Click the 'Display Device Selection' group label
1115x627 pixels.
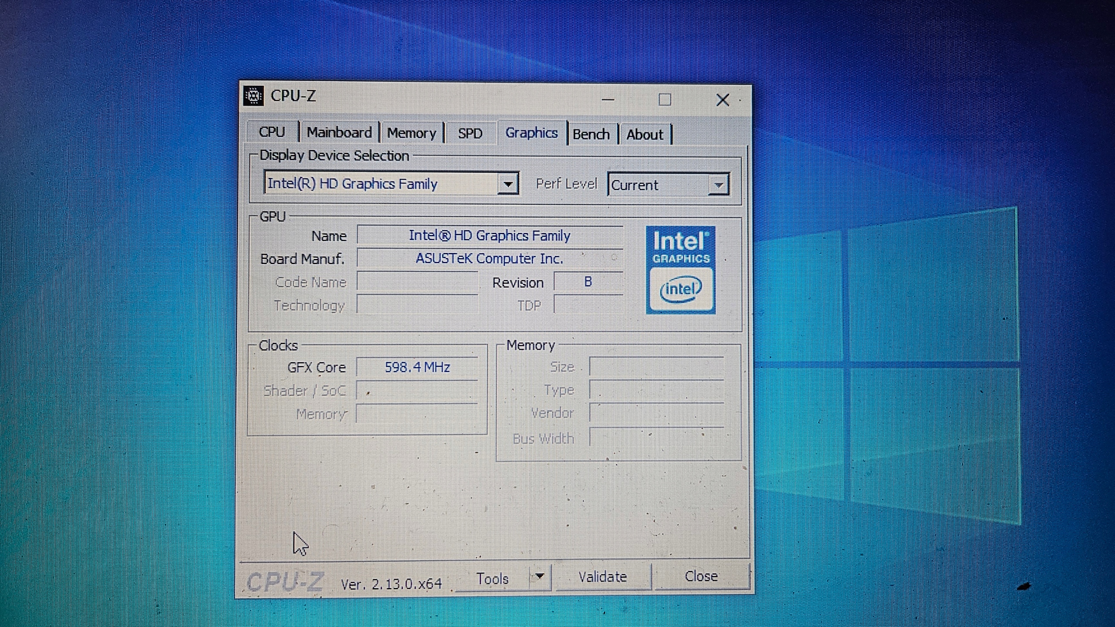click(334, 155)
